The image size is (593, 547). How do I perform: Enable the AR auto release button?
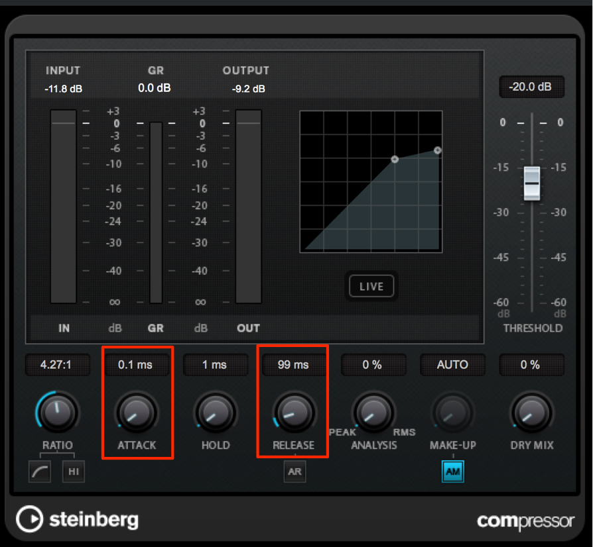tap(295, 472)
